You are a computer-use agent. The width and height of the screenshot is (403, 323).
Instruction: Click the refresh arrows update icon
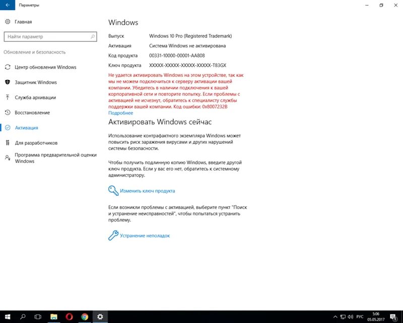coord(8,67)
